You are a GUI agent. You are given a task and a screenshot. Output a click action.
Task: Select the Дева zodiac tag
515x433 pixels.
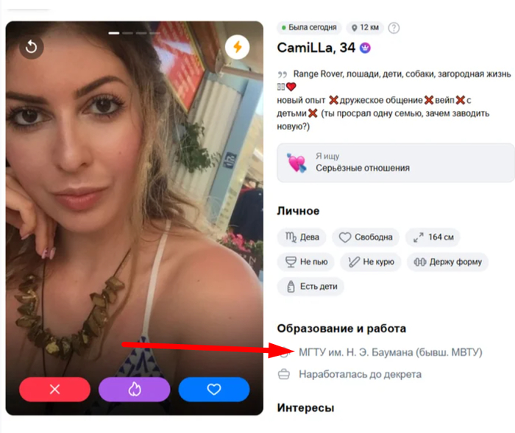(x=302, y=237)
